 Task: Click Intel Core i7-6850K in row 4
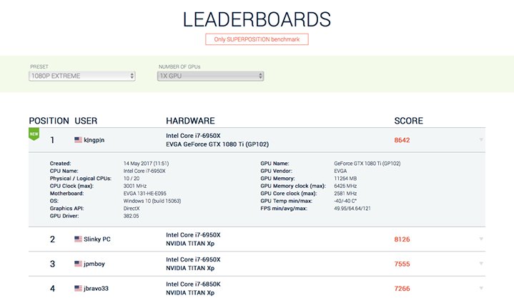193,284
